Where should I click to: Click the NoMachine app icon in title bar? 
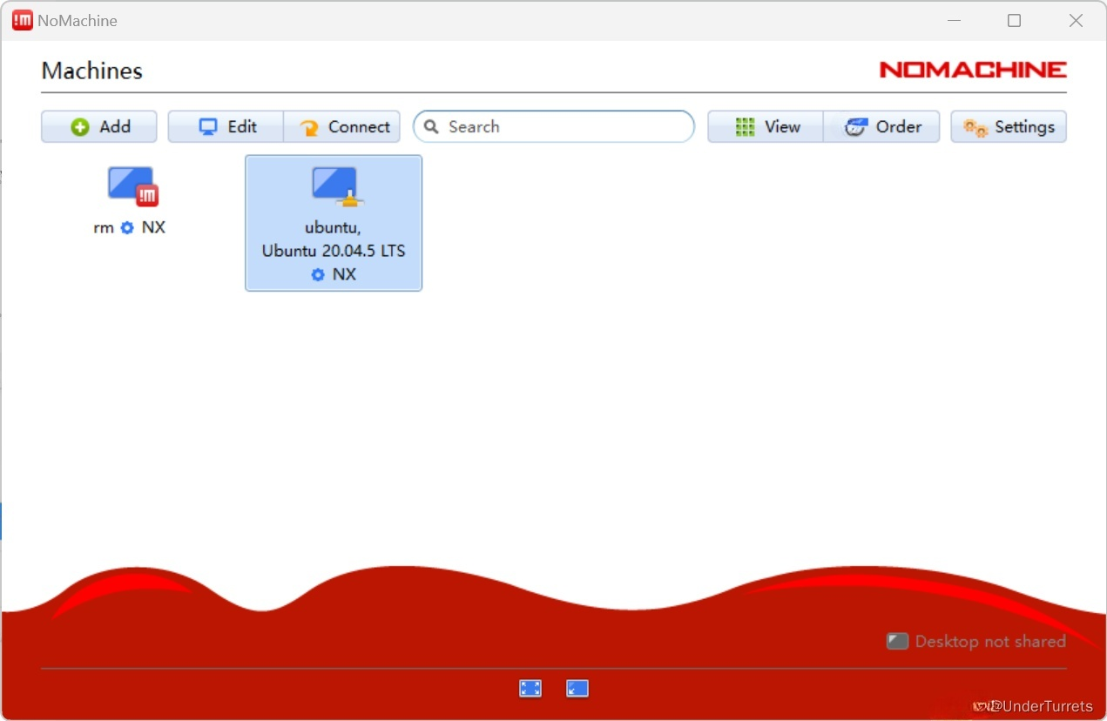point(22,21)
